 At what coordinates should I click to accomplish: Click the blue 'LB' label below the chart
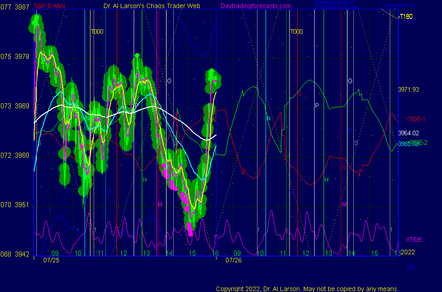410,267
